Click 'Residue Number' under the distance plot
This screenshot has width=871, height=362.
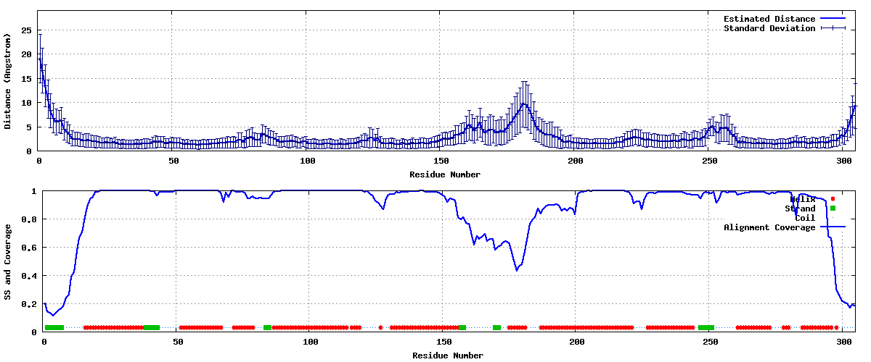click(x=445, y=174)
